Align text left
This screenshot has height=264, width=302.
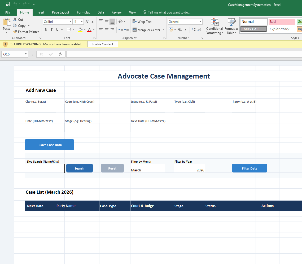(x=101, y=30)
